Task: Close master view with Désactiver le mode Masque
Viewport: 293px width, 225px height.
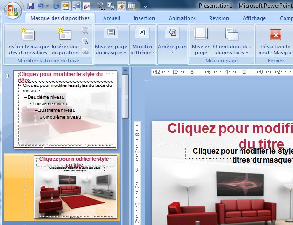Action: 276,42
